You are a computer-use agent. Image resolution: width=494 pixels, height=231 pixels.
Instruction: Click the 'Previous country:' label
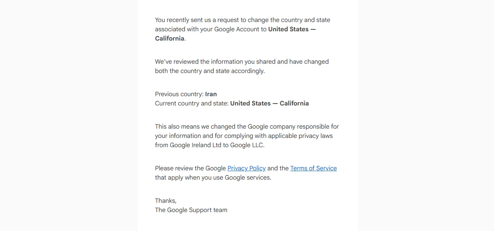click(179, 94)
